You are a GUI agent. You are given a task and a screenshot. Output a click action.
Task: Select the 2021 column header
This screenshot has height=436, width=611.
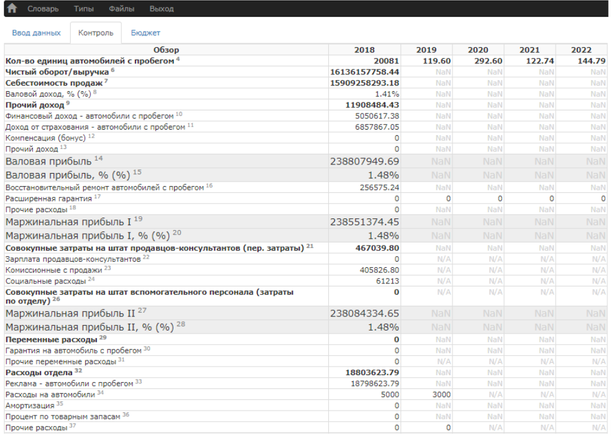pos(530,50)
